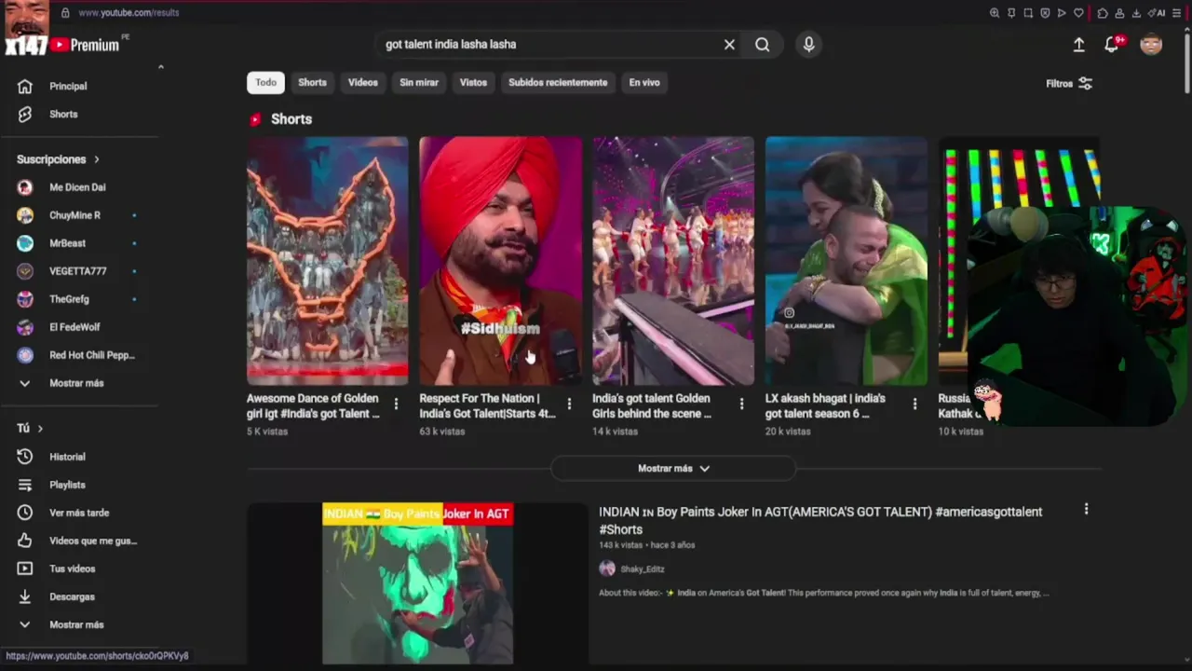Select the Vistos filter chip
The width and height of the screenshot is (1192, 671).
[x=473, y=82]
